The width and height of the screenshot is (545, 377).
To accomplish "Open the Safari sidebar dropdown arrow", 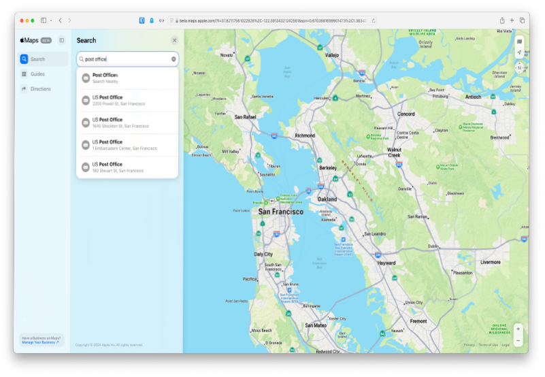I will [x=51, y=20].
